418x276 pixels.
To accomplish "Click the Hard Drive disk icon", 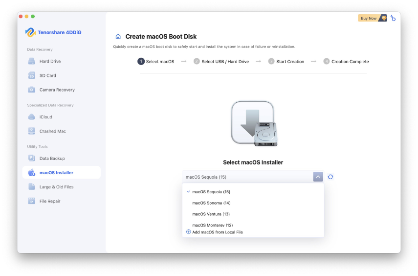I will pos(31,61).
